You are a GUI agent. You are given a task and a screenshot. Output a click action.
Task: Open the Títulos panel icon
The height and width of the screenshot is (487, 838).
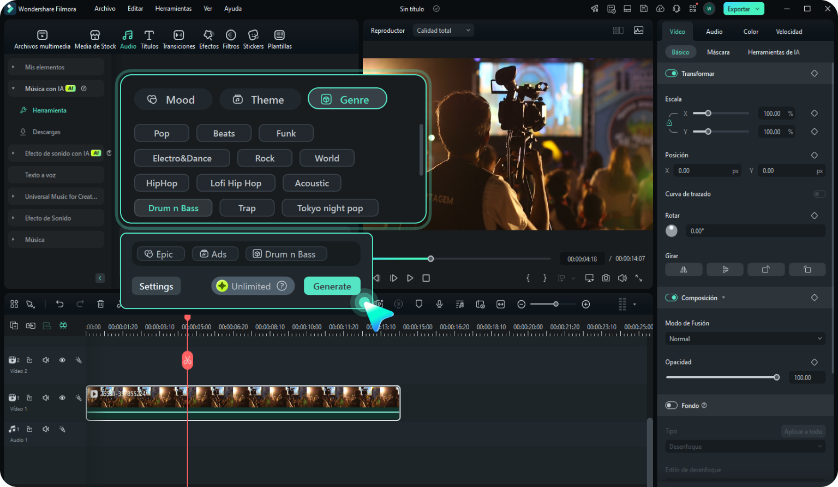pyautogui.click(x=149, y=39)
